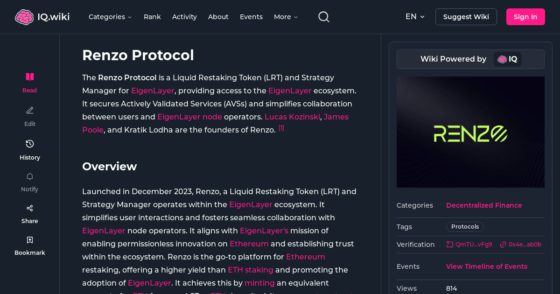Expand the Categories navigation dropdown
Viewport: 560px width, 294px height.
pyautogui.click(x=110, y=17)
